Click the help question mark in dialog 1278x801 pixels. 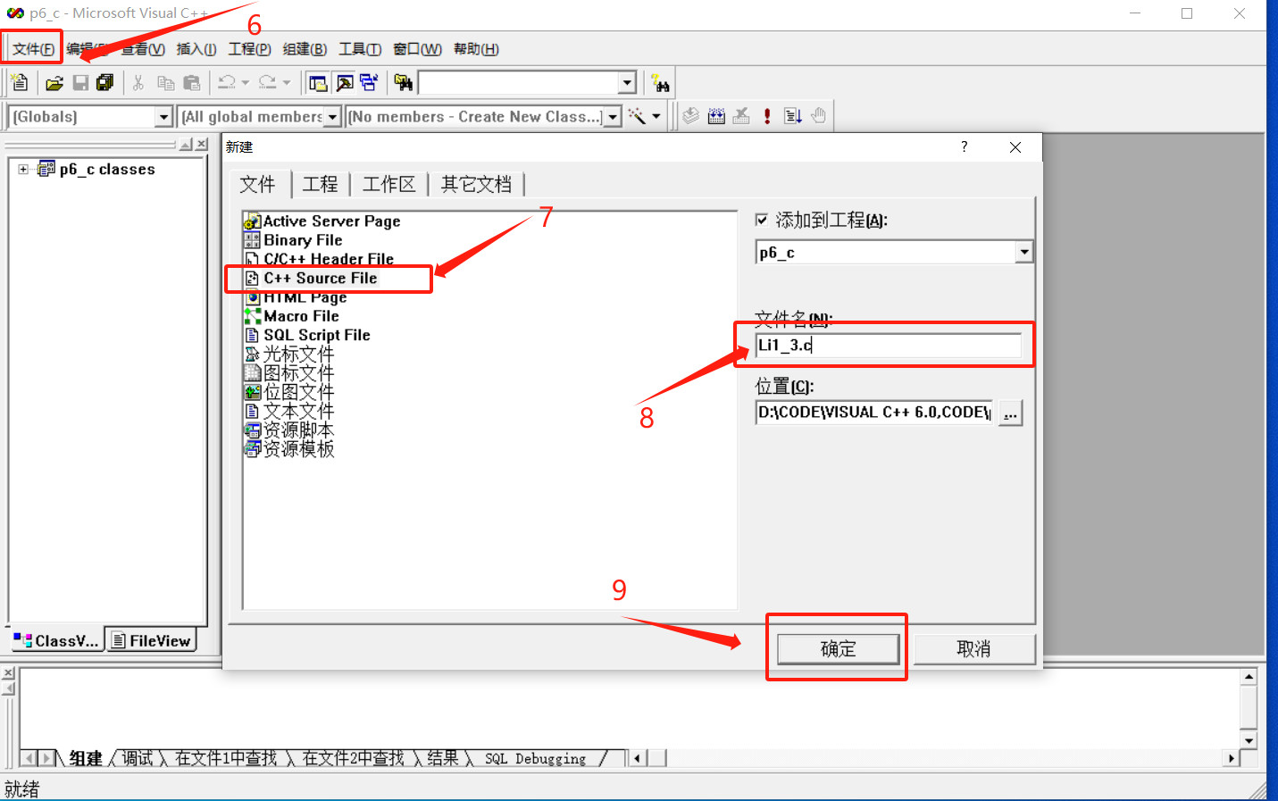[964, 147]
